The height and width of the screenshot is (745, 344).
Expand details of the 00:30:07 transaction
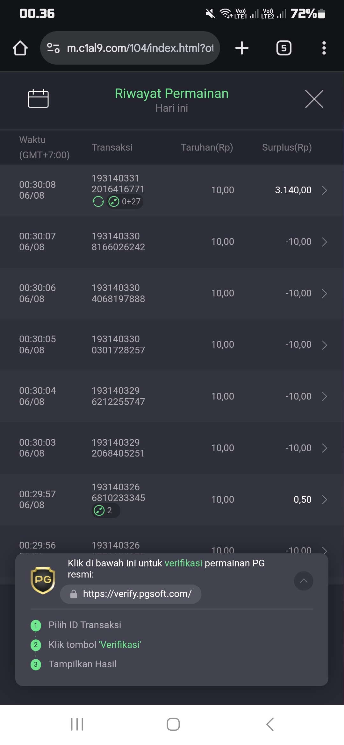[x=324, y=242]
